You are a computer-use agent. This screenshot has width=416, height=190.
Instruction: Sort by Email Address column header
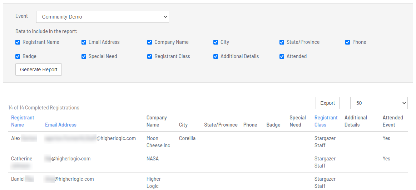61,125
